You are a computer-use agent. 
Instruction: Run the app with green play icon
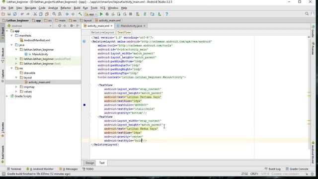pyautogui.click(x=101, y=14)
